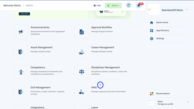194x109 pixels.
Task: Open the Competency star-person icon
Action: tap(21, 72)
